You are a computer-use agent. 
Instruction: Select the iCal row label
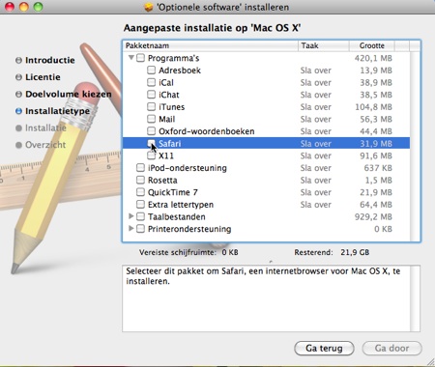coord(166,82)
